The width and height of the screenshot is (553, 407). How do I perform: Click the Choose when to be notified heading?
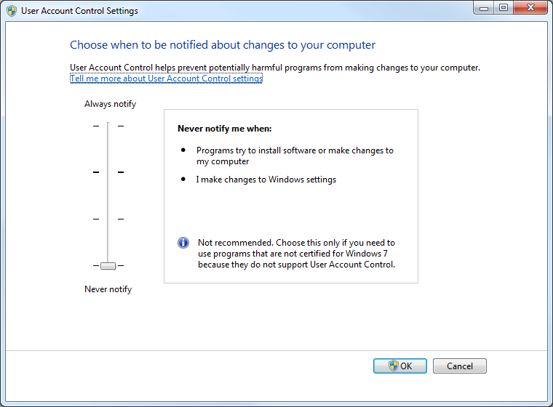(223, 45)
